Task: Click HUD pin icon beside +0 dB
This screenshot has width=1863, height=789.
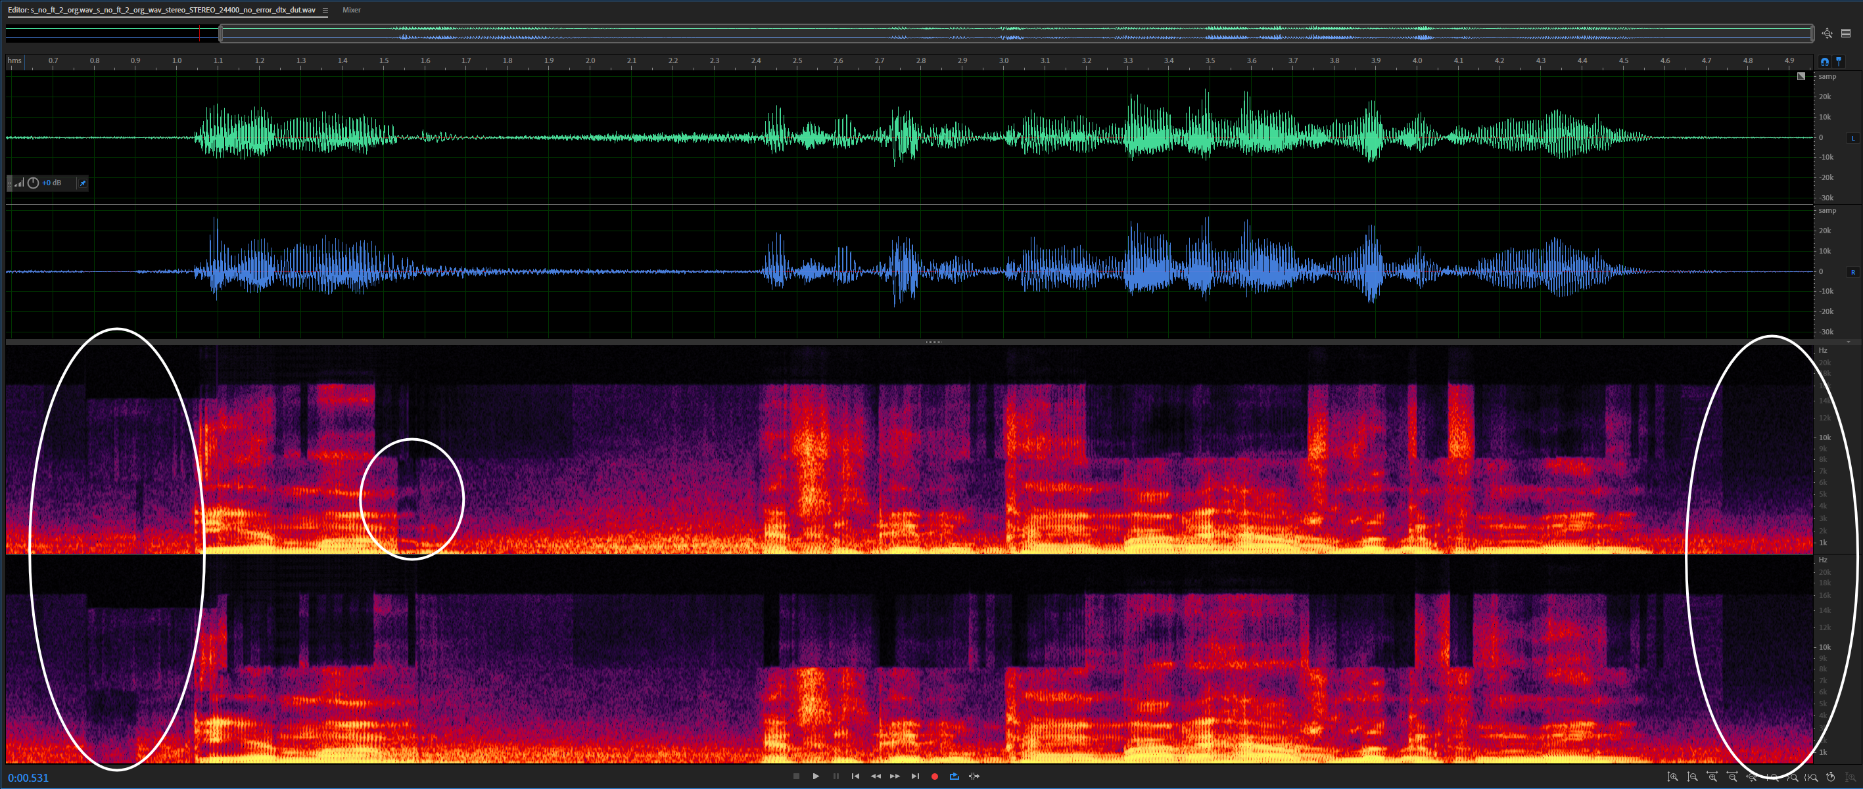Action: click(x=82, y=183)
